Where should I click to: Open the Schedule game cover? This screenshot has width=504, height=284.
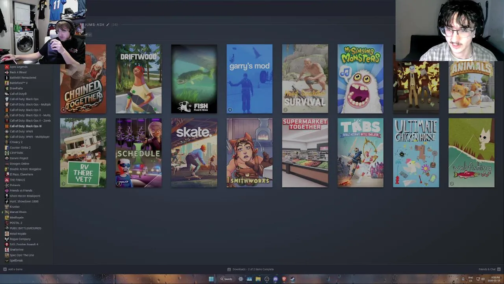[x=139, y=153]
